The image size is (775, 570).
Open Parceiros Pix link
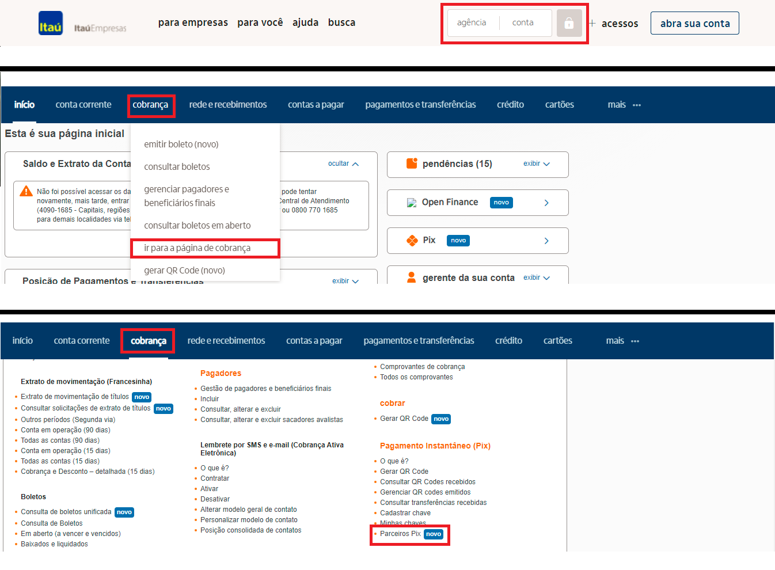click(400, 534)
